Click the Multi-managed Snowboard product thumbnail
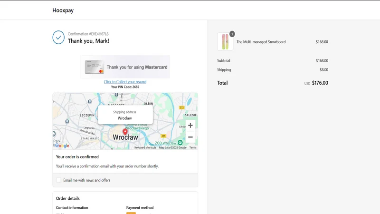The image size is (380, 214). 225,42
